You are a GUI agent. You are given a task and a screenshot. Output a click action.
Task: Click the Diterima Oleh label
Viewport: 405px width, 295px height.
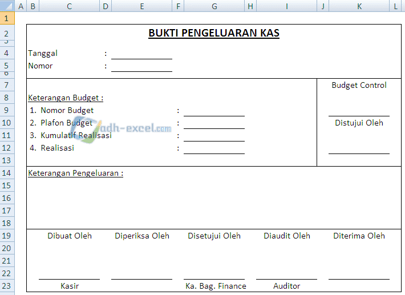tap(359, 236)
